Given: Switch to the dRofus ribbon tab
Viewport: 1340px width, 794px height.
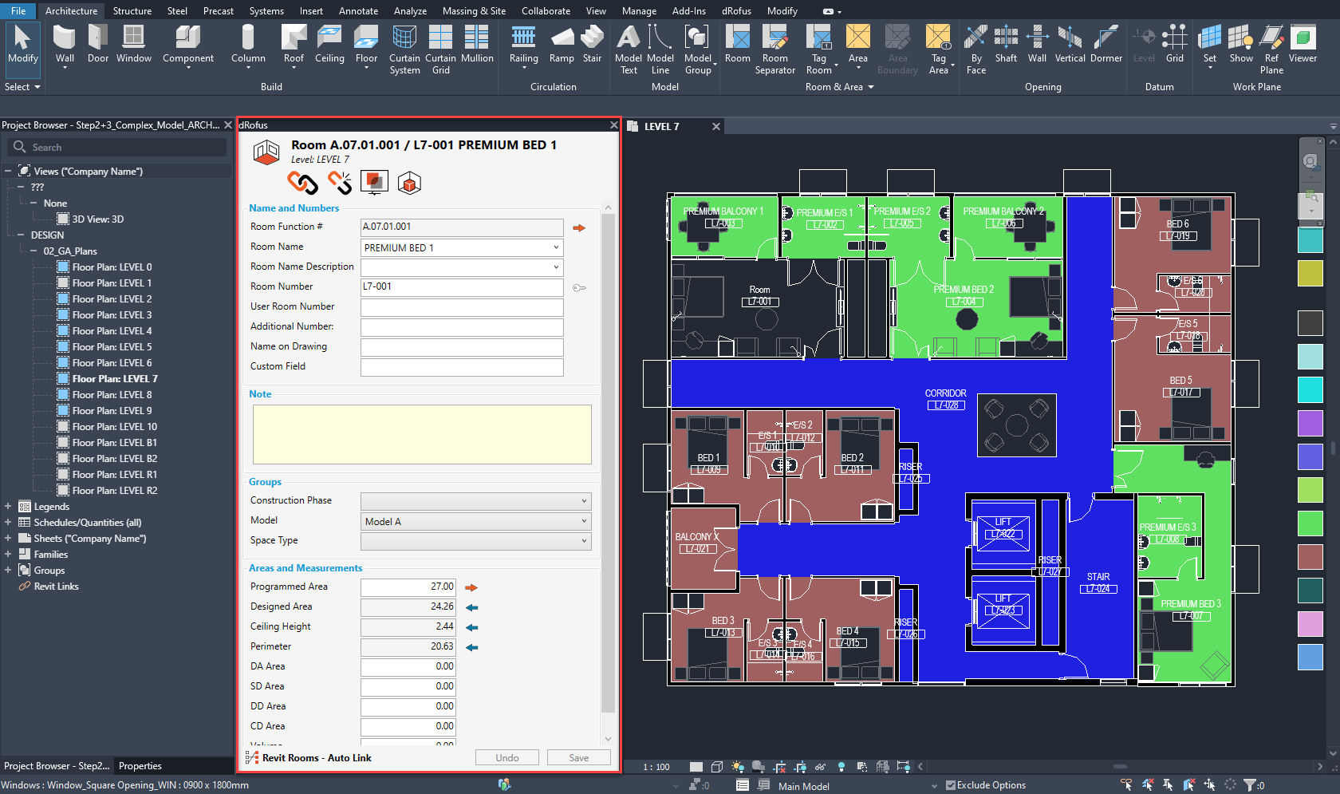Looking at the screenshot, I should click(736, 11).
